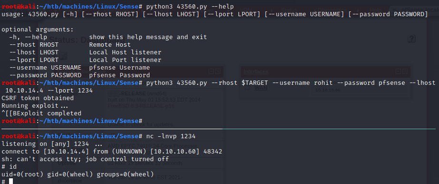Click '--username USERNAME' in the options list
This screenshot has height=184, width=439.
(45, 68)
